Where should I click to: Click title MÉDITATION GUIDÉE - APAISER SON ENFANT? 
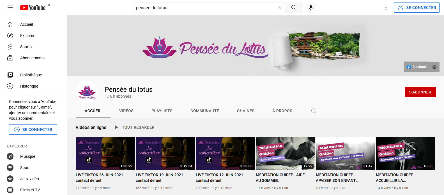tap(337, 178)
